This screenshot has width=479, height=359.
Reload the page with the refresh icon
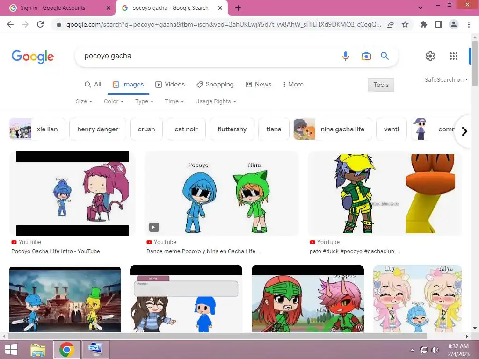[40, 24]
